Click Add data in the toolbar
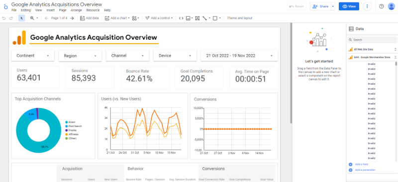Image resolution: width=398 pixels, height=182 pixels. click(90, 18)
